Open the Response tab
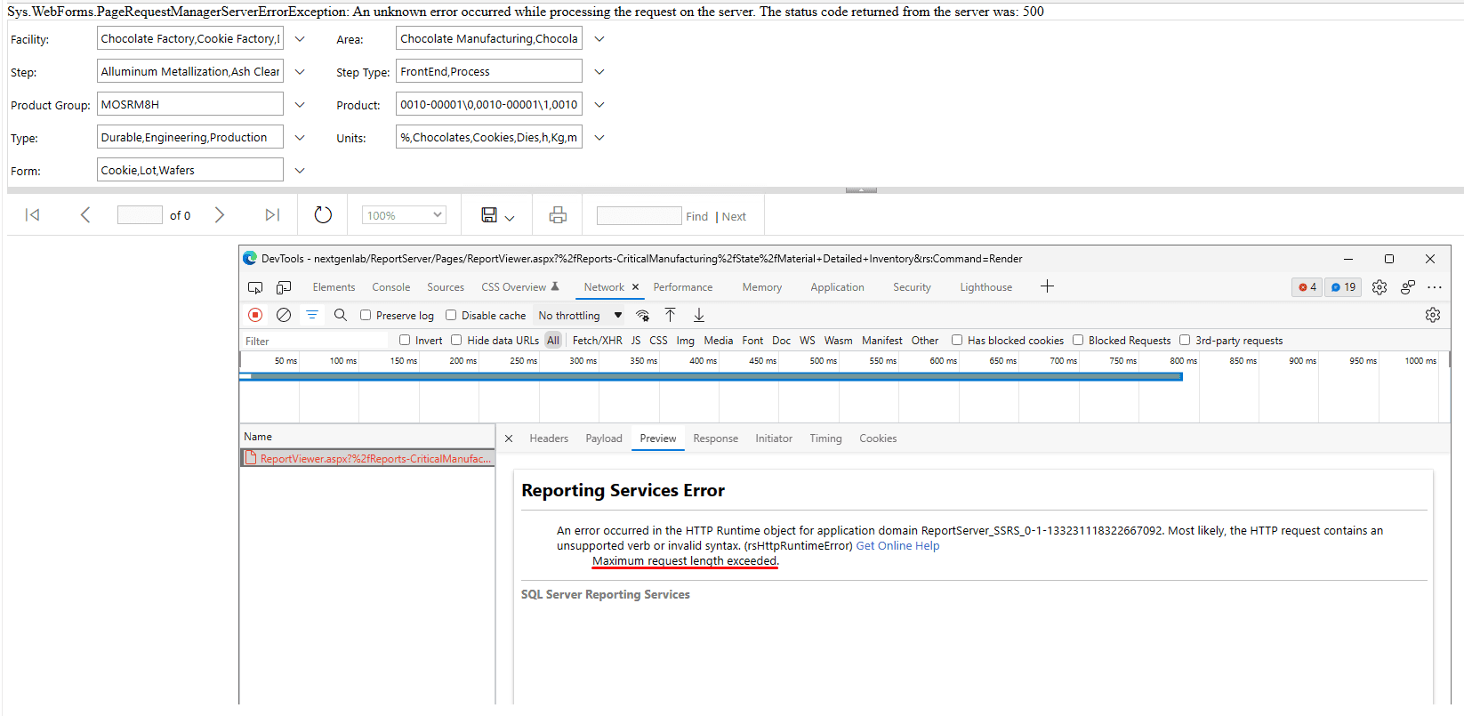1464x716 pixels. [x=715, y=438]
